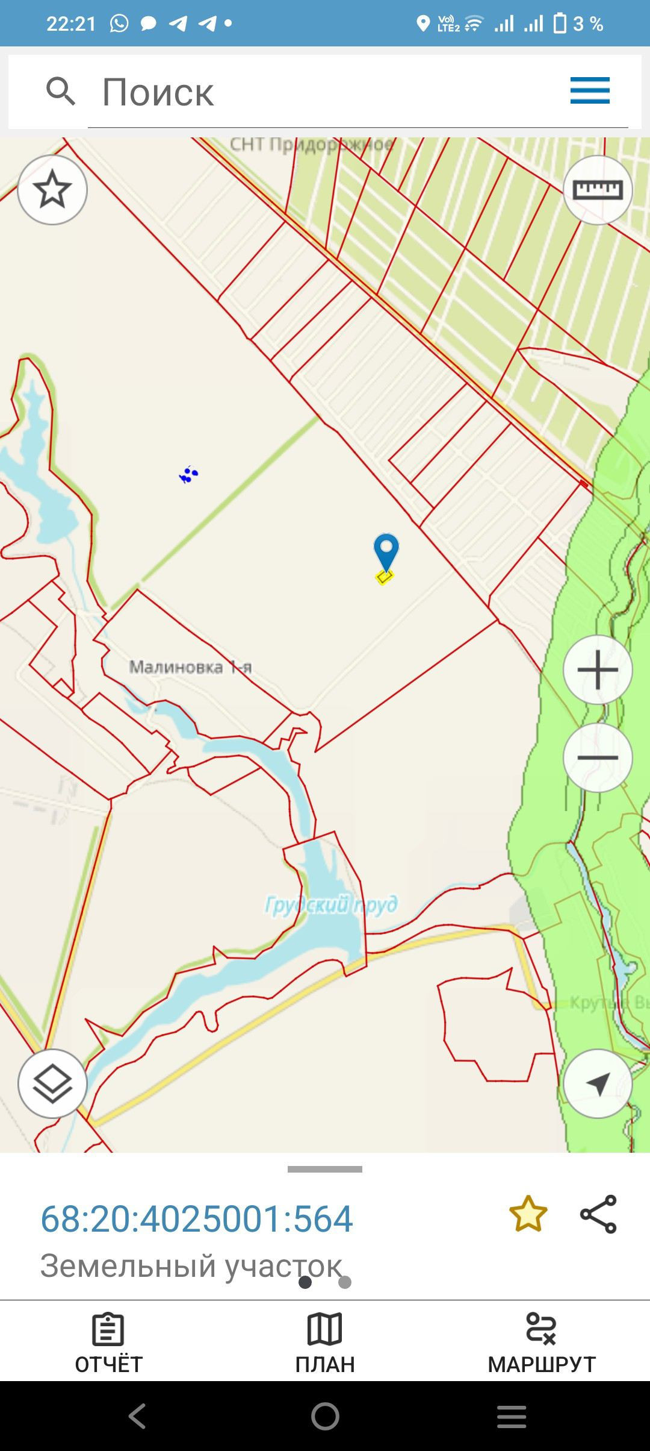Tap the blue location pin on map
The width and height of the screenshot is (650, 1451).
point(386,553)
